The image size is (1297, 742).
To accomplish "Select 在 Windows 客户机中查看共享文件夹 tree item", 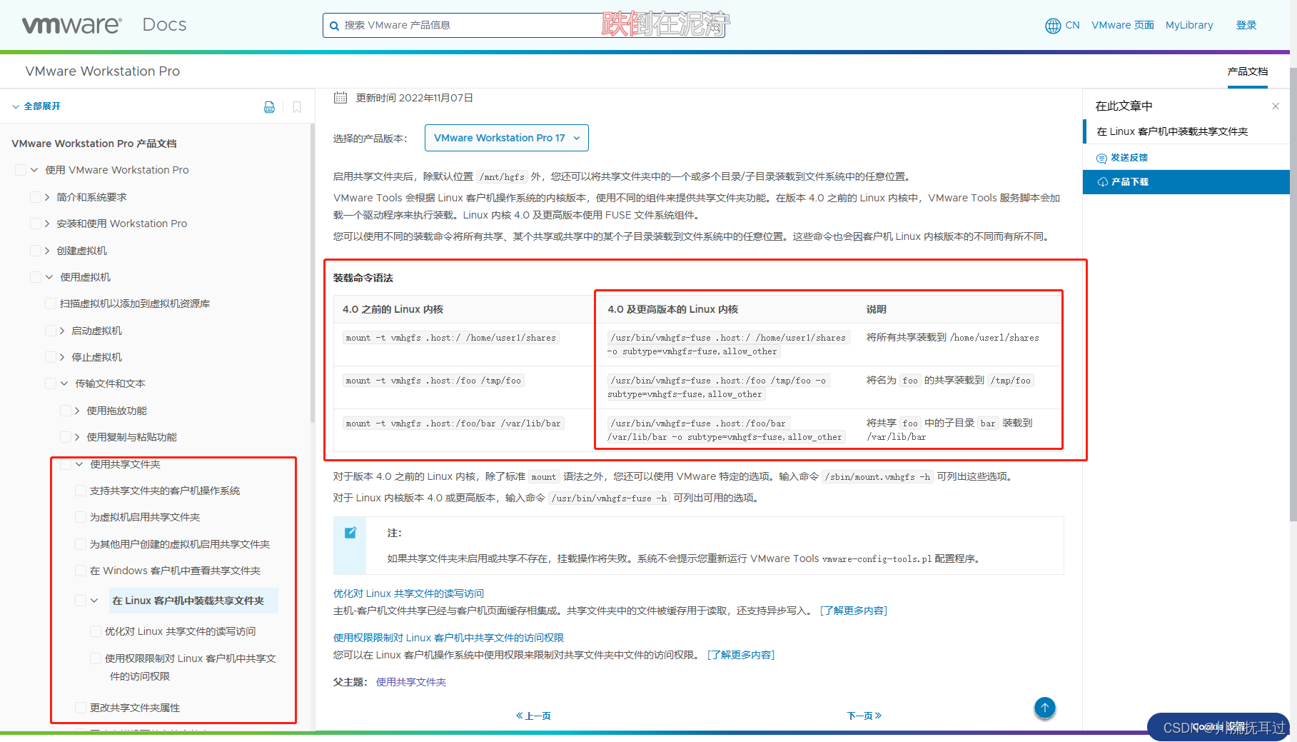I will tap(175, 571).
